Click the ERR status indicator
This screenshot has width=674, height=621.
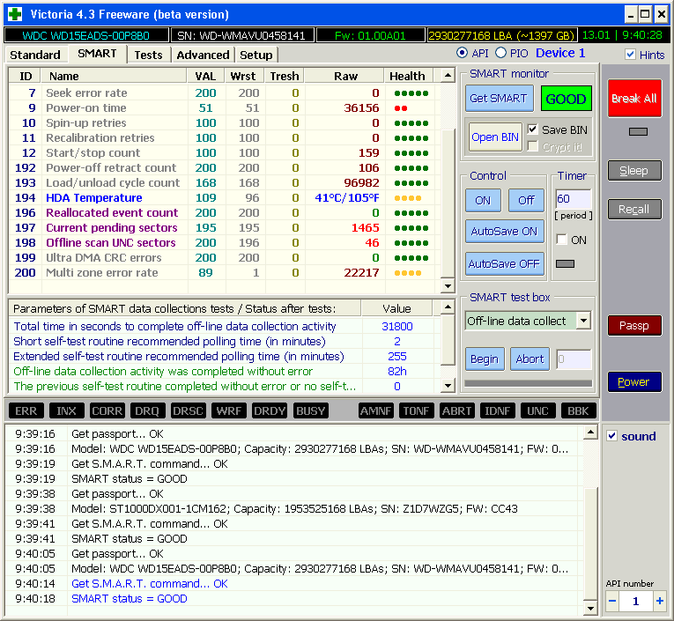coord(26,410)
